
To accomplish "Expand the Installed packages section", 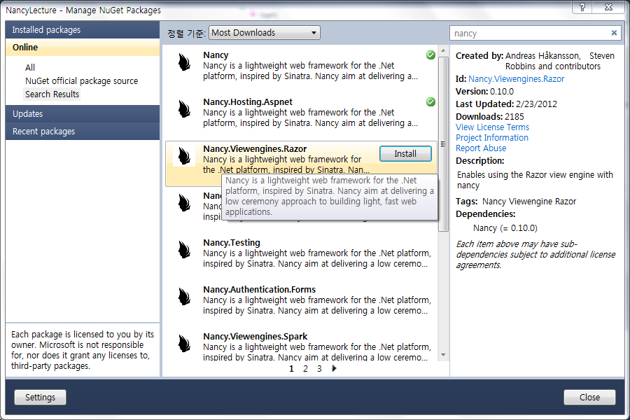I will pyautogui.click(x=83, y=29).
